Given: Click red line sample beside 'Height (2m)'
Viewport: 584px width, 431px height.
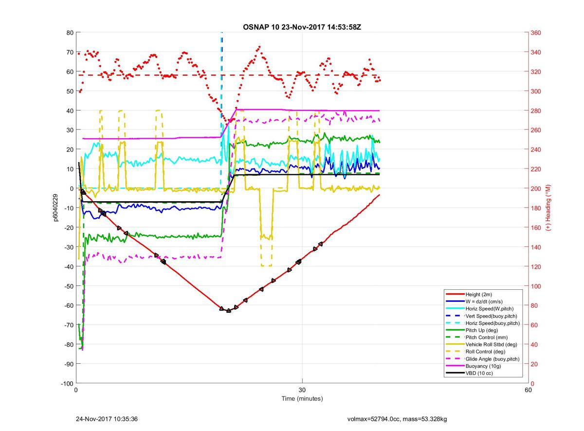Looking at the screenshot, I should pyautogui.click(x=455, y=295).
